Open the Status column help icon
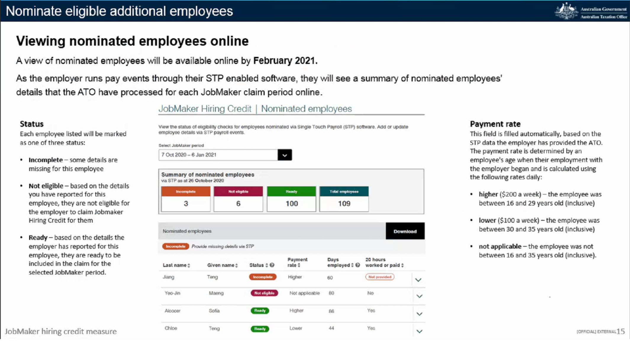This screenshot has width=630, height=341. tap(272, 265)
